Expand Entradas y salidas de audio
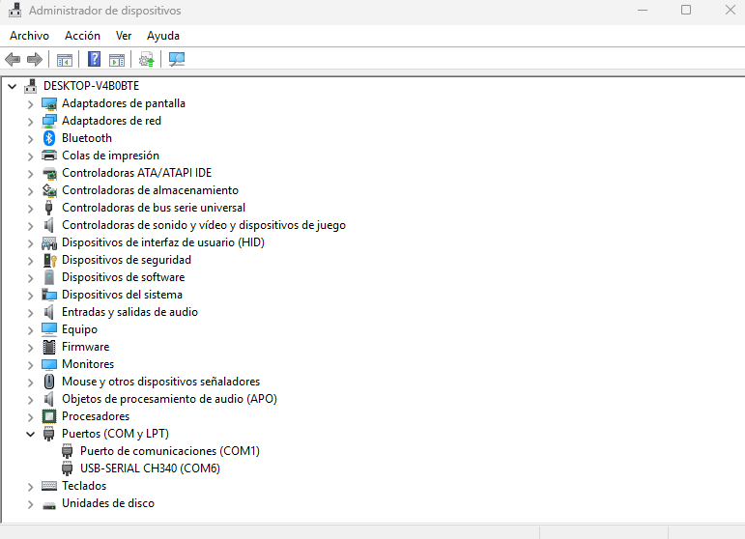 (x=30, y=313)
